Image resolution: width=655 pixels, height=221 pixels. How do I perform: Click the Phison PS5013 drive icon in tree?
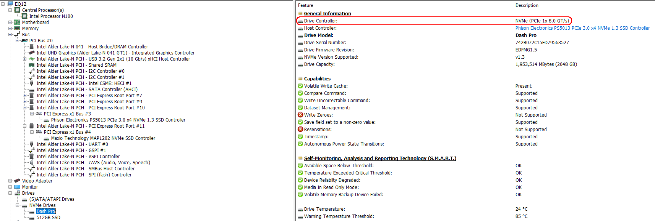46,120
